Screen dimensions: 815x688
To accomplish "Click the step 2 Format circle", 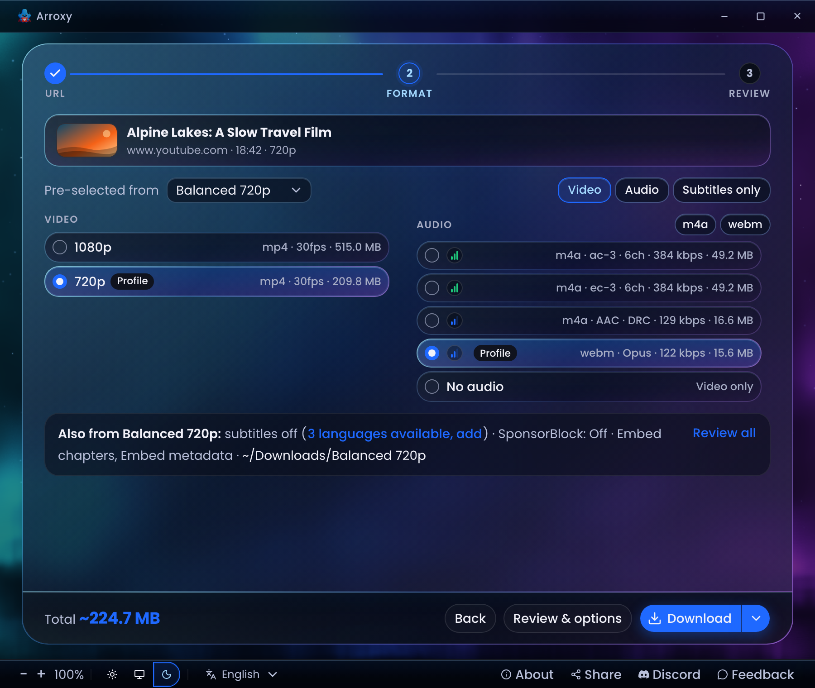I will [409, 73].
